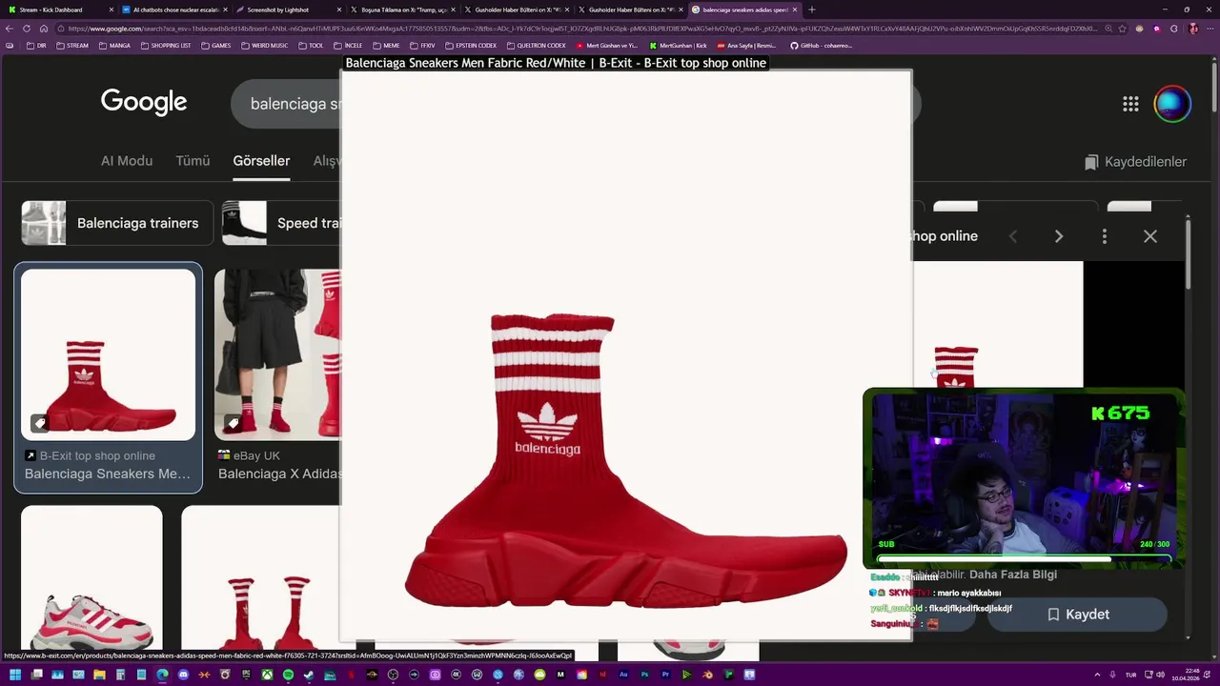Screen dimensions: 1220x686
Task: Switch to AI Modu tab
Action: (127, 161)
